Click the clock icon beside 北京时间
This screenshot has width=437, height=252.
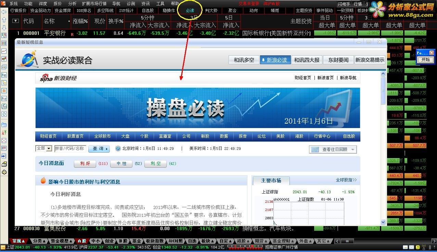pos(118,149)
